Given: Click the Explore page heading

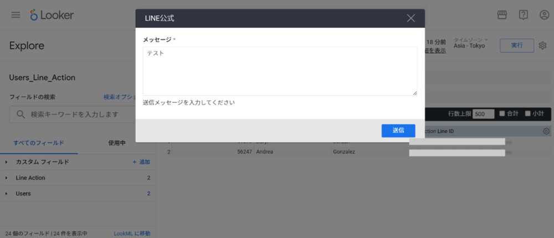Looking at the screenshot, I should coord(27,46).
